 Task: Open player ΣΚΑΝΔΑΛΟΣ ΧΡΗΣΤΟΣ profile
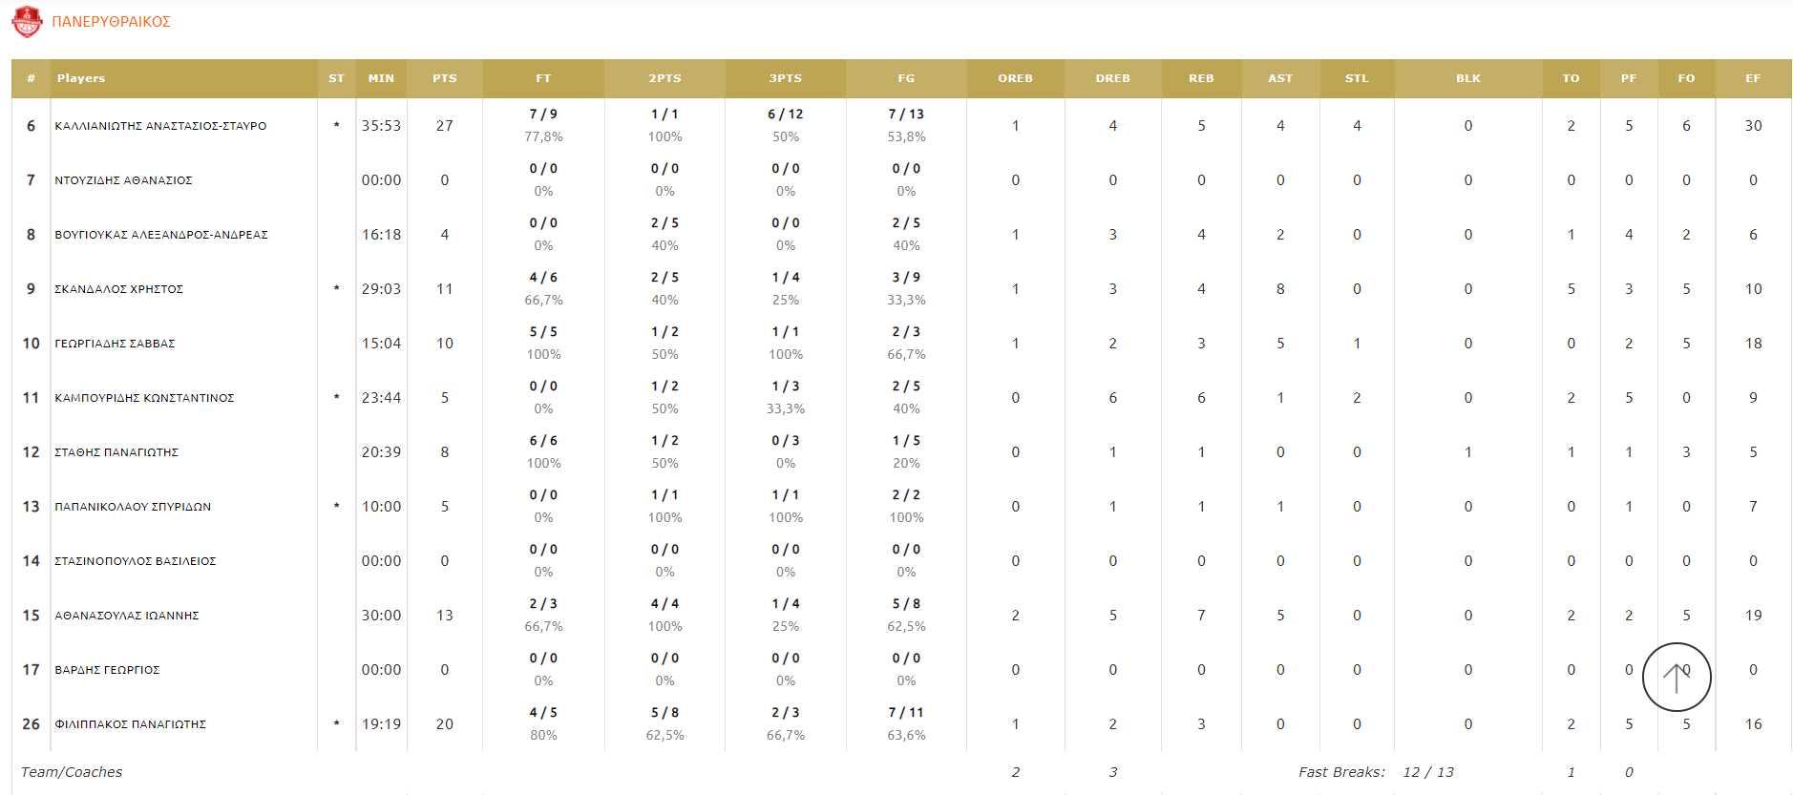(118, 289)
